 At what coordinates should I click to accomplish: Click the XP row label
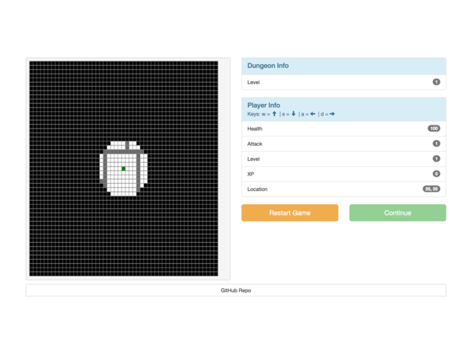(x=251, y=174)
